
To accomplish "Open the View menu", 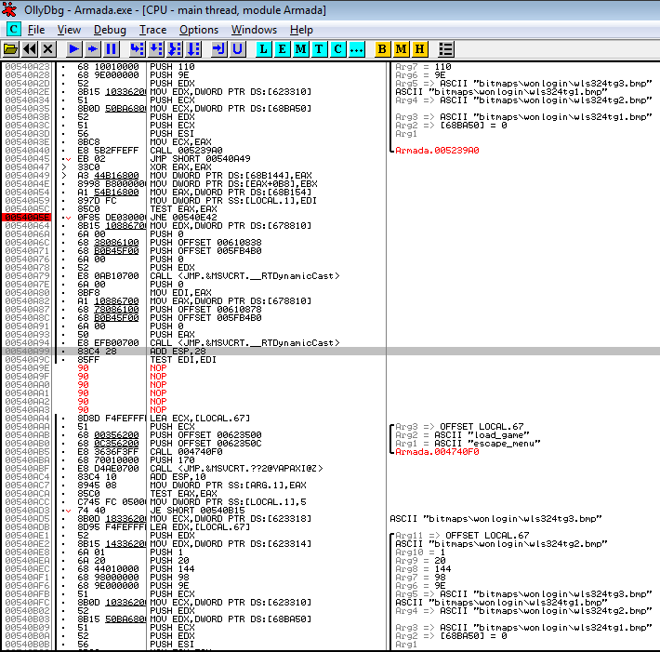I will tap(69, 30).
